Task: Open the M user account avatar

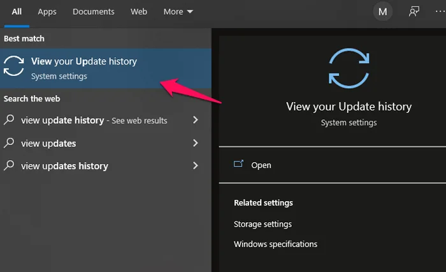Action: (382, 11)
